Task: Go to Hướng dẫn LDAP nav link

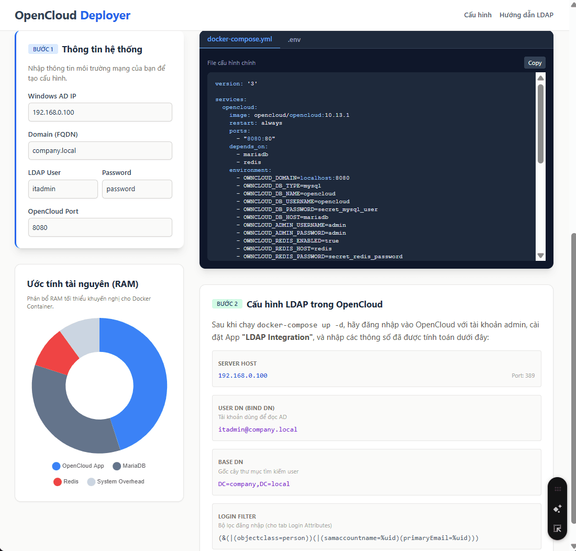Action: pos(526,15)
